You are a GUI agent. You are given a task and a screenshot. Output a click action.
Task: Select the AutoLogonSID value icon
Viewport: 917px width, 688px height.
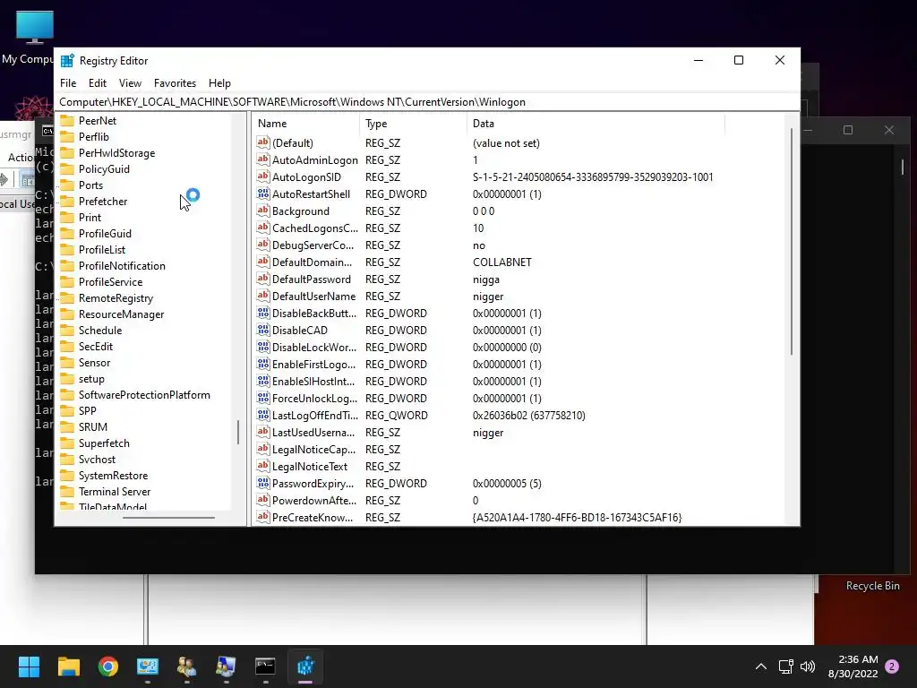click(x=263, y=176)
